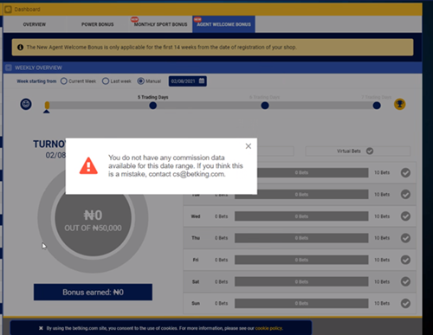433x335 pixels.
Task: Click the check icon in the Sat row
Action: coord(405,281)
